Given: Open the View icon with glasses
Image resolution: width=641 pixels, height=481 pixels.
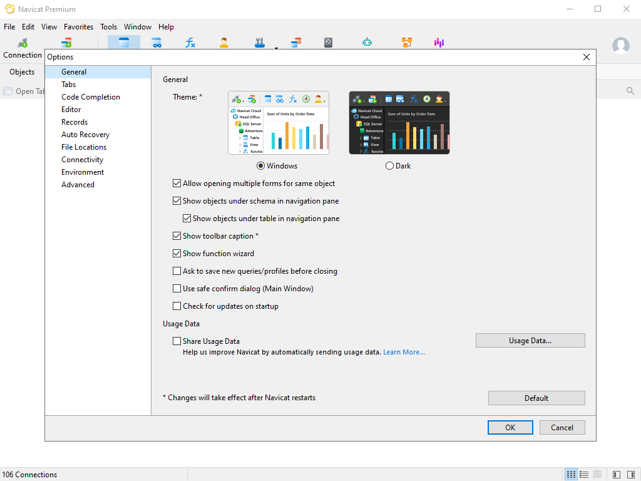Looking at the screenshot, I should [x=156, y=43].
